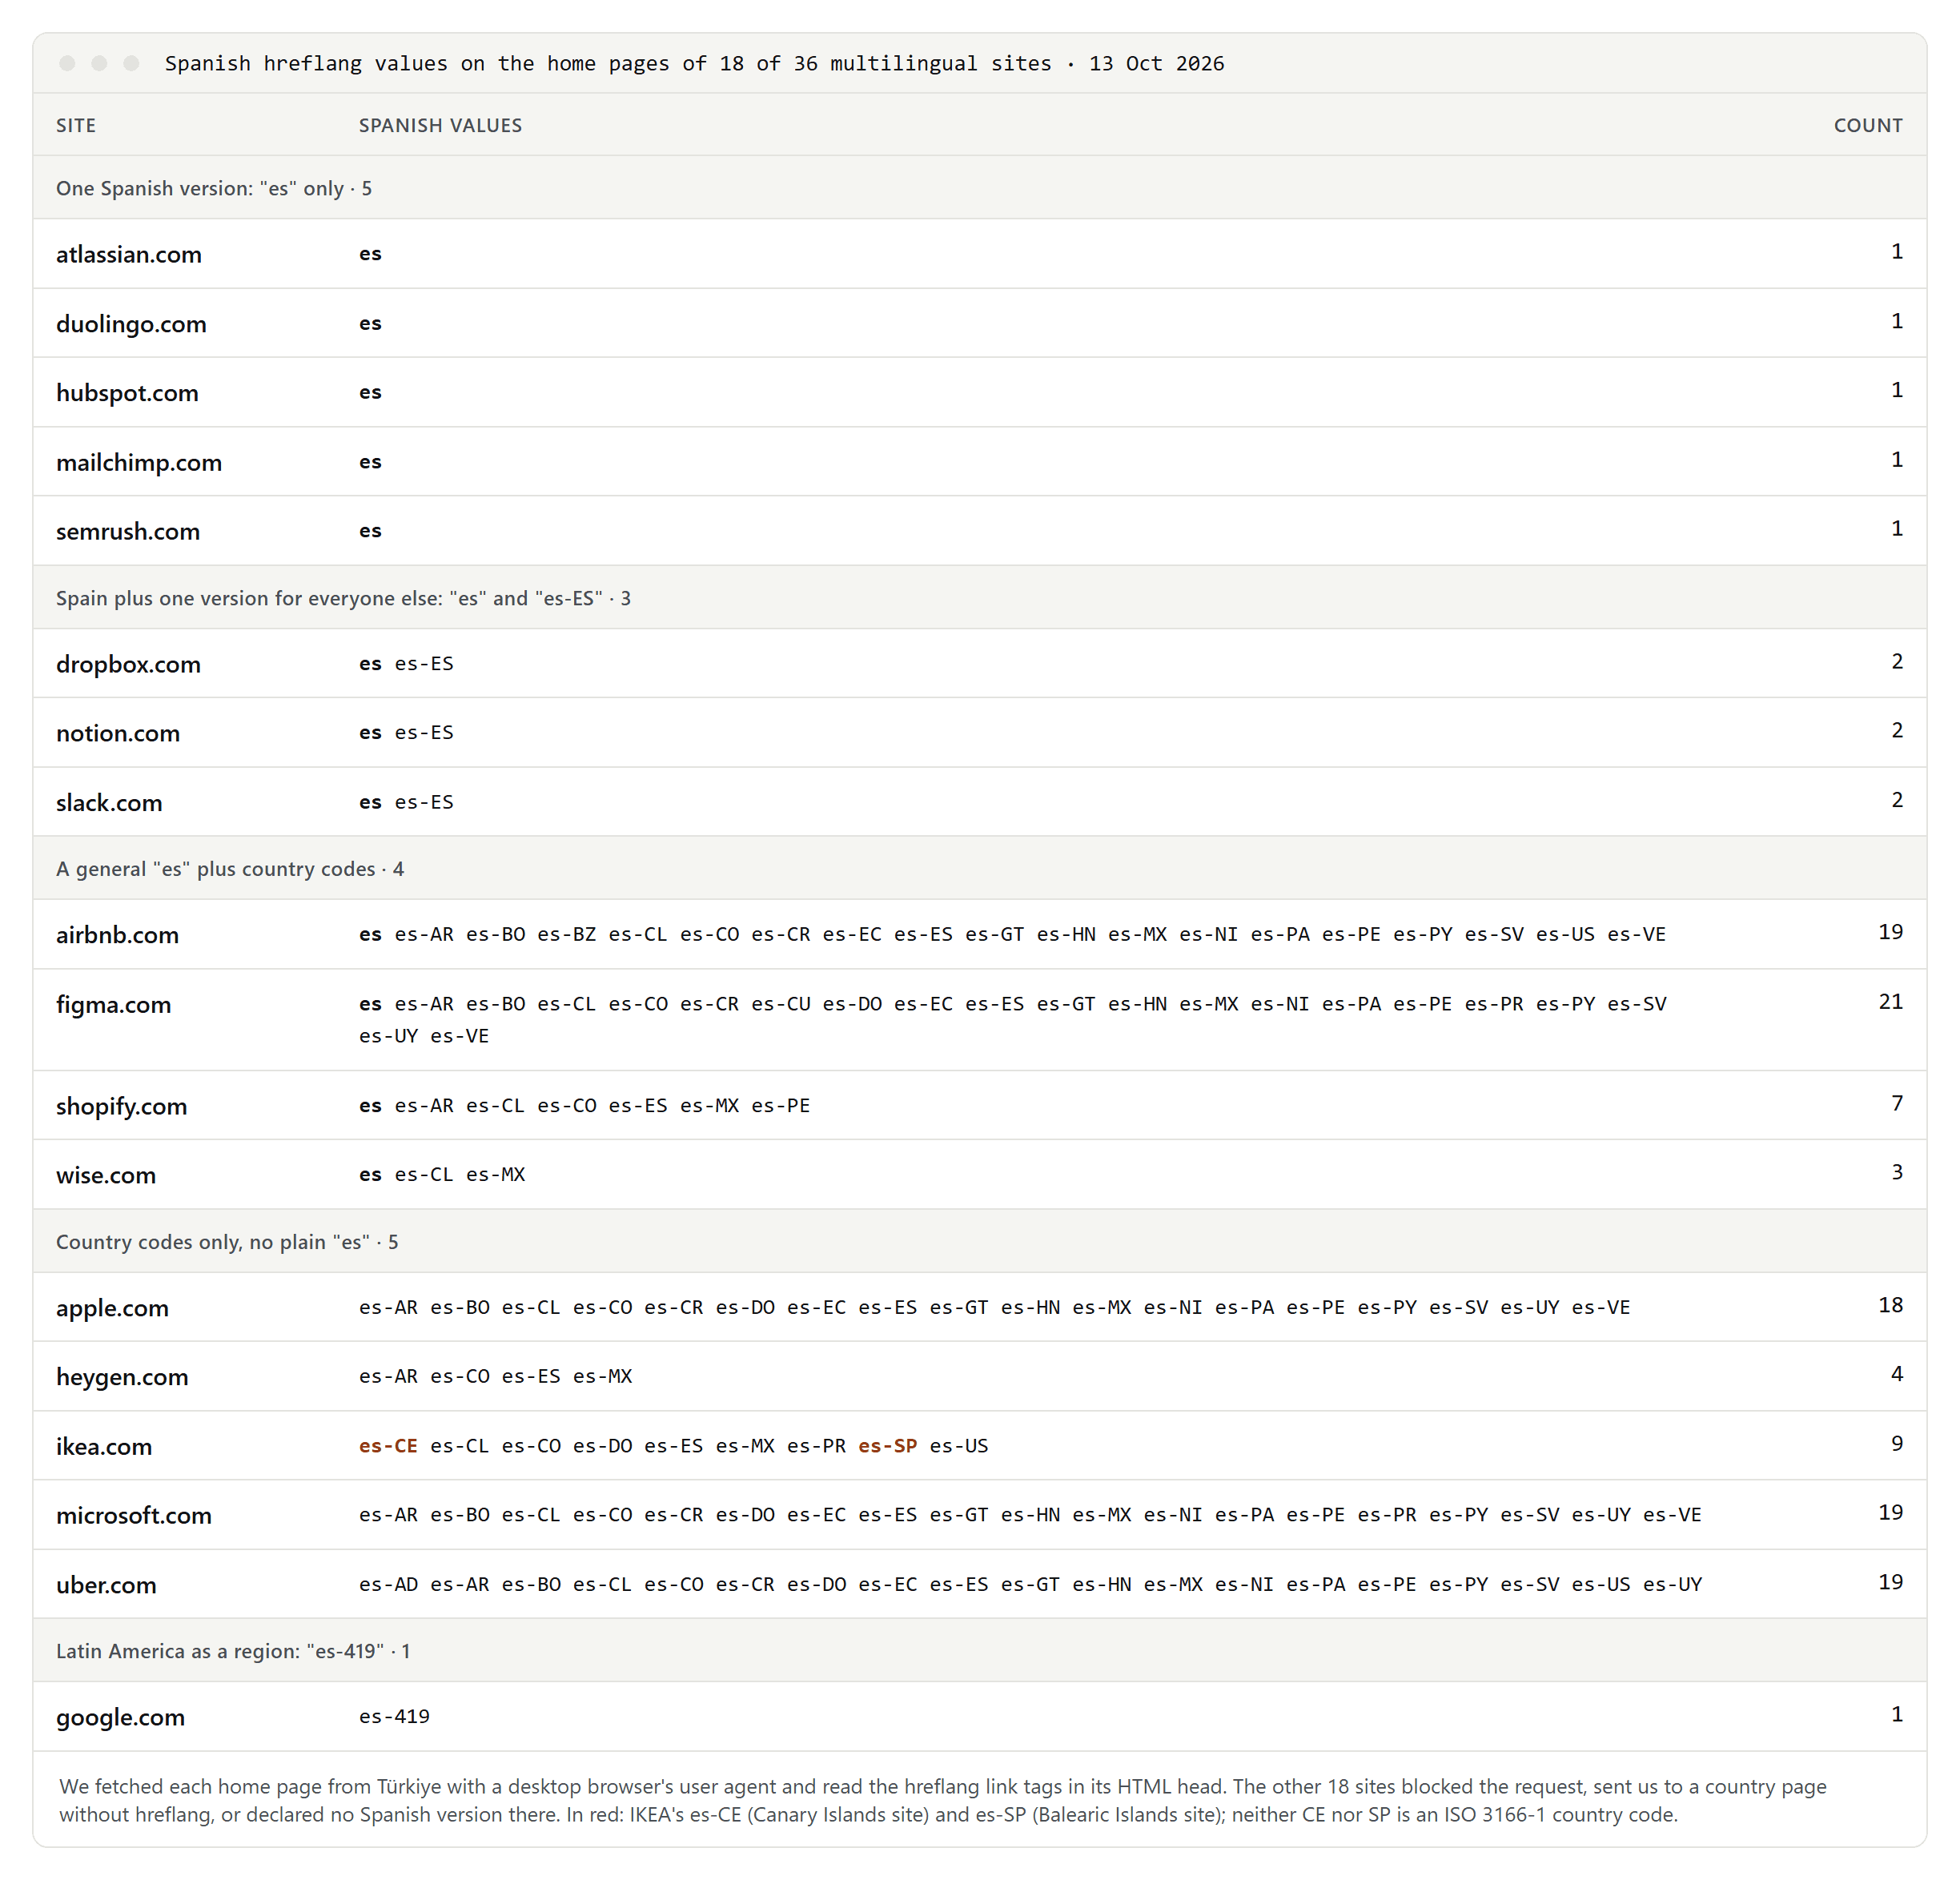Select dropbox.com in the table
This screenshot has width=1960, height=1880.
128,664
